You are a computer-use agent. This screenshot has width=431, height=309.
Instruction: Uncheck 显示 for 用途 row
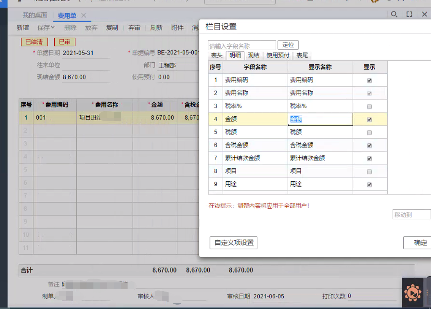tap(369, 185)
